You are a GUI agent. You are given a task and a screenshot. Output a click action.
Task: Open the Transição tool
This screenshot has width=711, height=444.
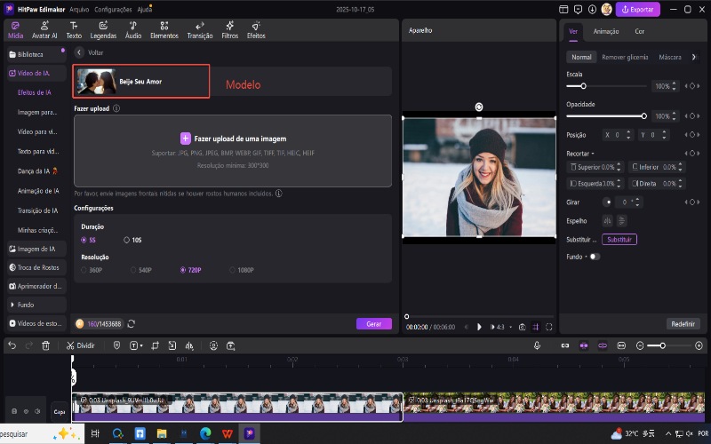click(200, 30)
